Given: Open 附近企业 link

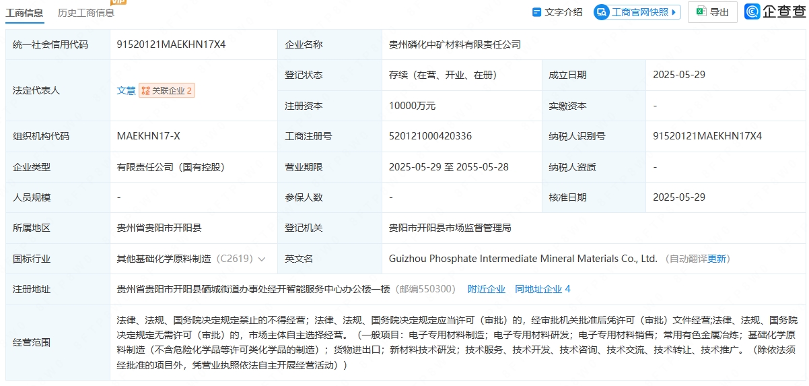Looking at the screenshot, I should click(487, 289).
